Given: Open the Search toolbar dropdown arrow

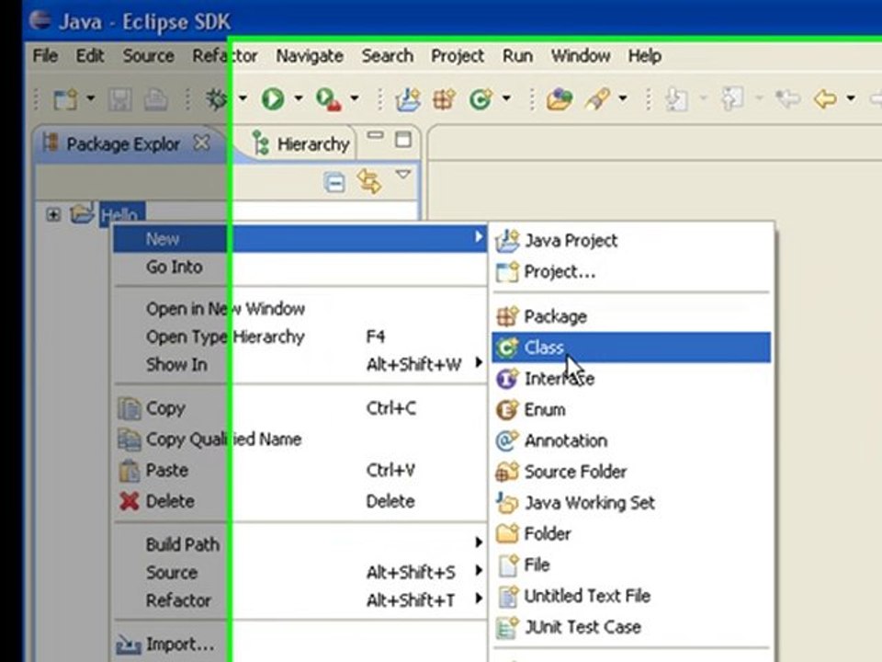Looking at the screenshot, I should tap(623, 98).
